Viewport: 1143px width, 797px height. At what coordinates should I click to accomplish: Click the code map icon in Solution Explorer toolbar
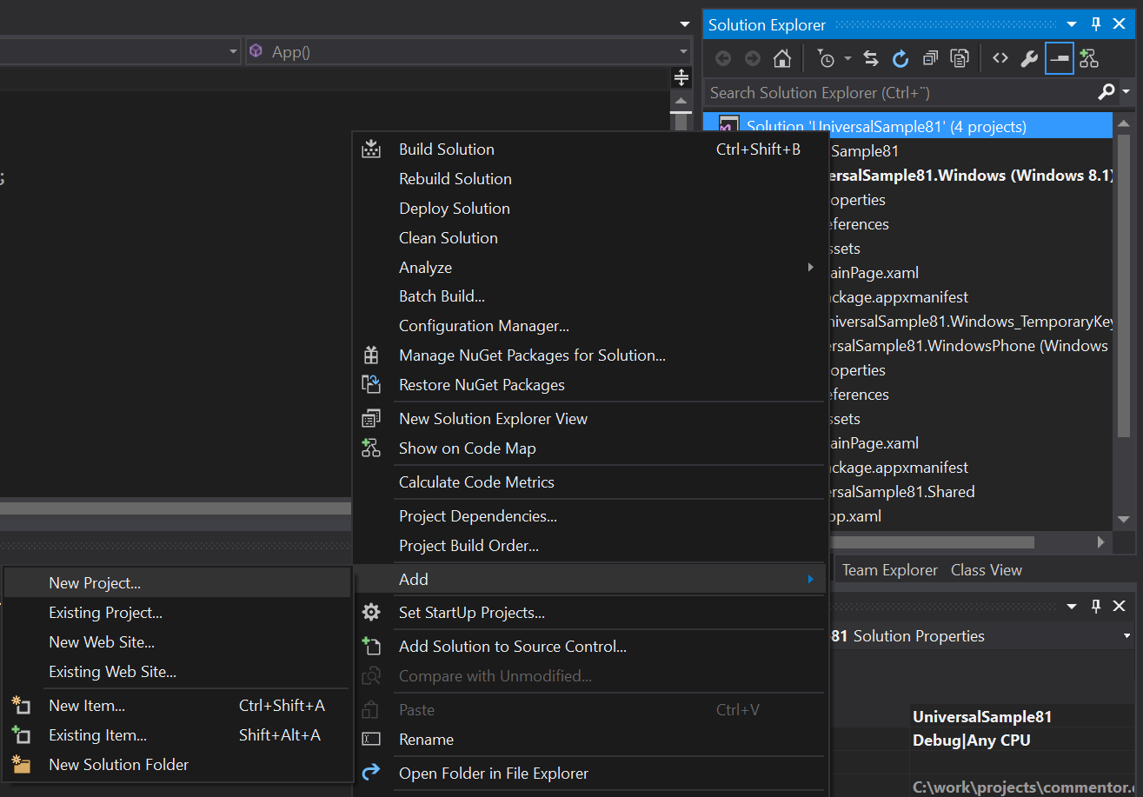coord(1089,58)
